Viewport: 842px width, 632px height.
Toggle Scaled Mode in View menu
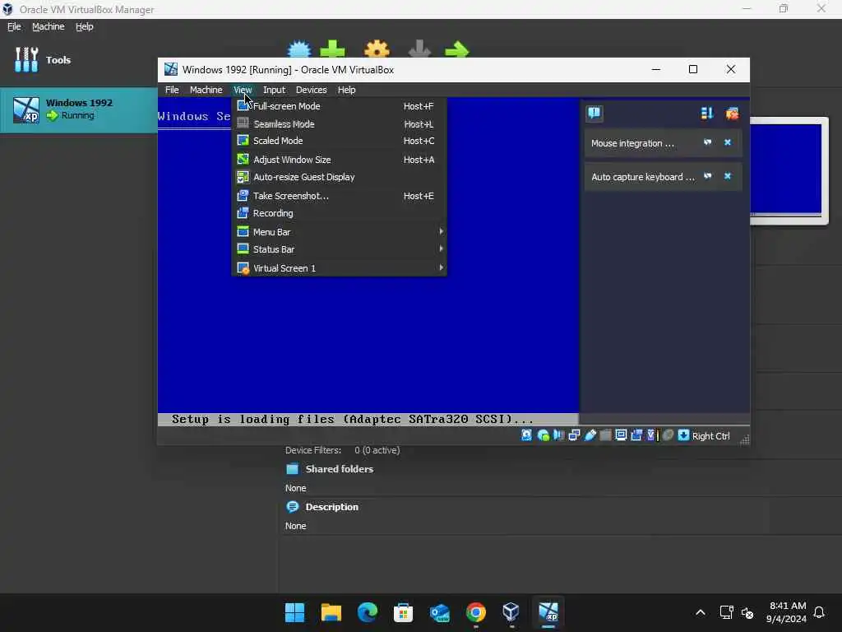click(x=339, y=141)
